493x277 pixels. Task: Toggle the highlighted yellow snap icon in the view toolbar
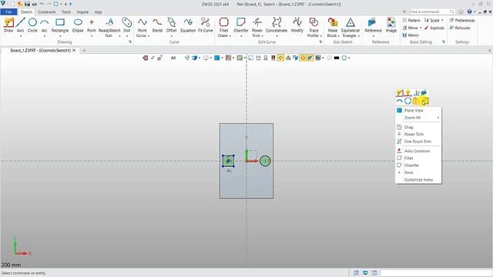pyautogui.click(x=280, y=58)
